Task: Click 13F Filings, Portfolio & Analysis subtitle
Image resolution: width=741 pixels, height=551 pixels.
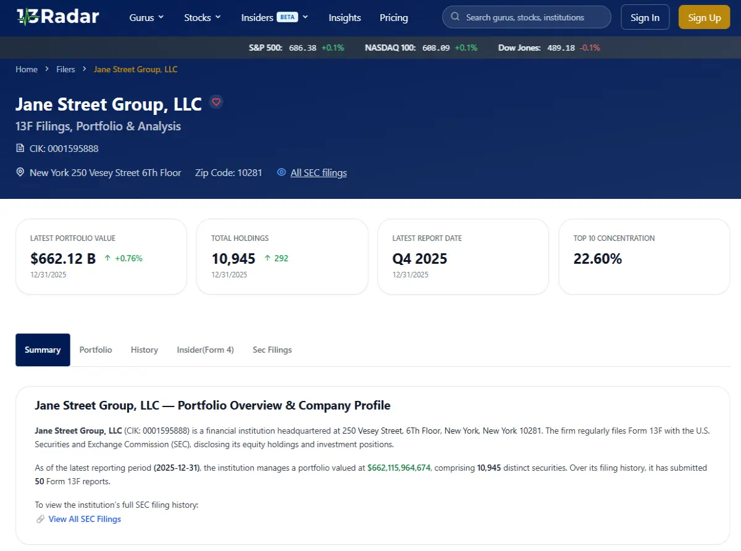Action: [98, 126]
